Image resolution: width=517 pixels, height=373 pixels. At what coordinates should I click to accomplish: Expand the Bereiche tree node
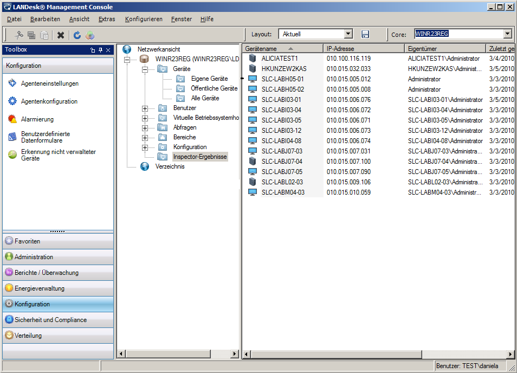point(145,138)
